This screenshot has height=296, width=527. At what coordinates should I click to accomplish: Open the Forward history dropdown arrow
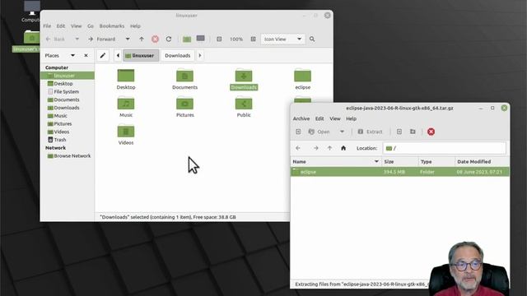pyautogui.click(x=128, y=39)
